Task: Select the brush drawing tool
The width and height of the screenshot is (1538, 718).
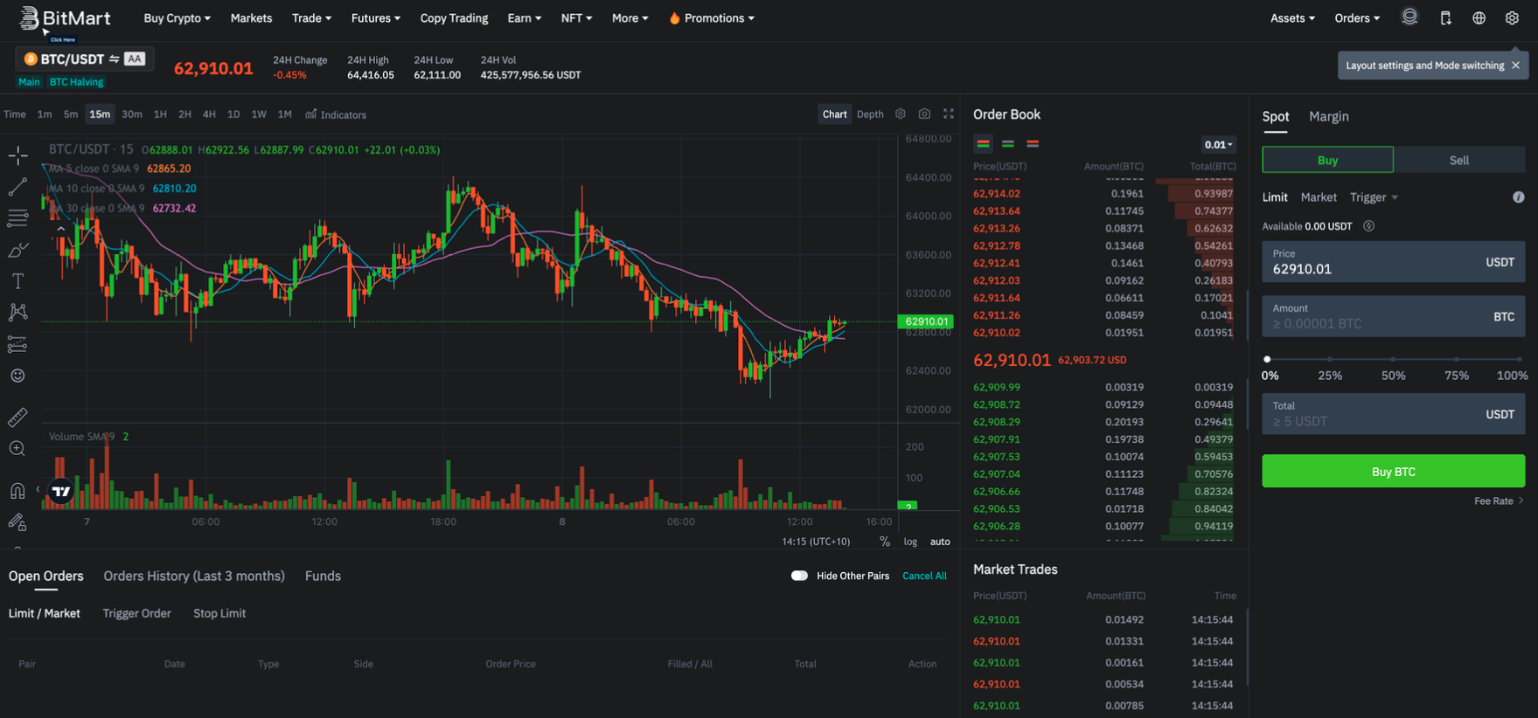Action: click(x=17, y=250)
